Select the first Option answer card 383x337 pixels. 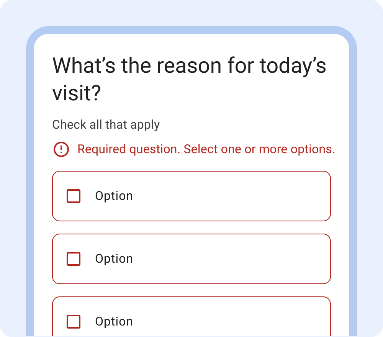pos(191,196)
